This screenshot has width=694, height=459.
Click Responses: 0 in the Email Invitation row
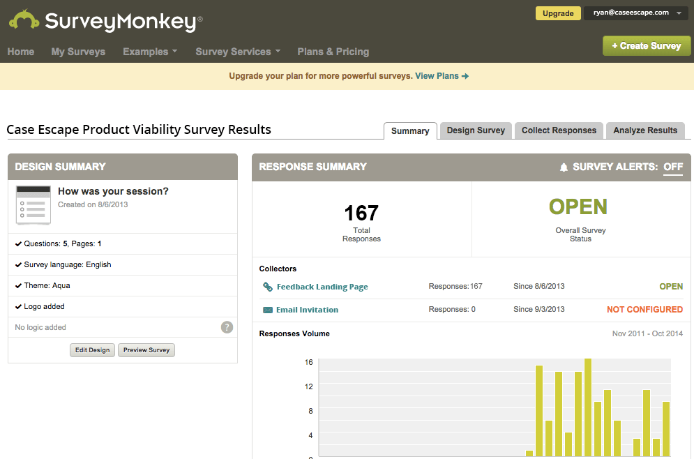point(452,310)
